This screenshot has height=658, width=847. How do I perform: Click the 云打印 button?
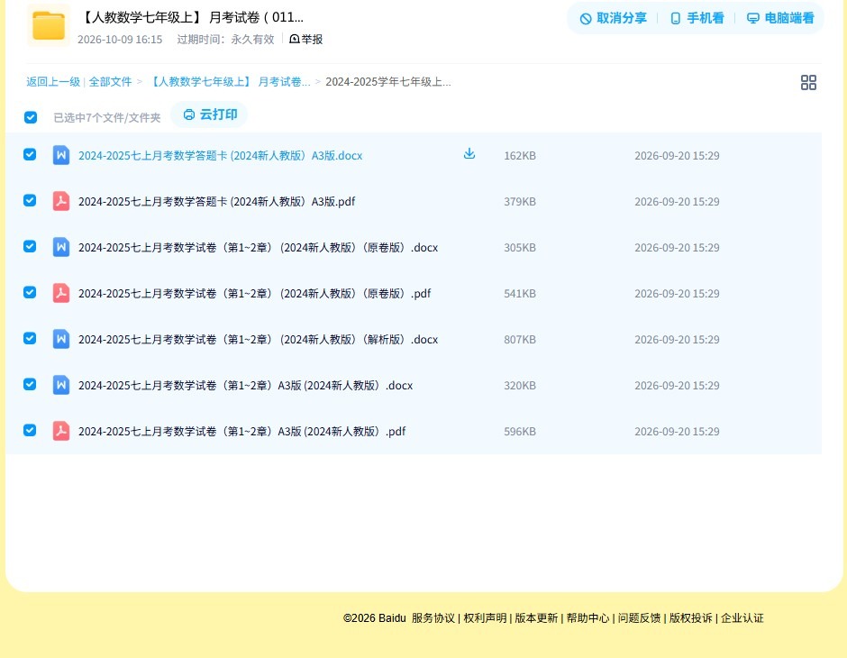pos(210,114)
